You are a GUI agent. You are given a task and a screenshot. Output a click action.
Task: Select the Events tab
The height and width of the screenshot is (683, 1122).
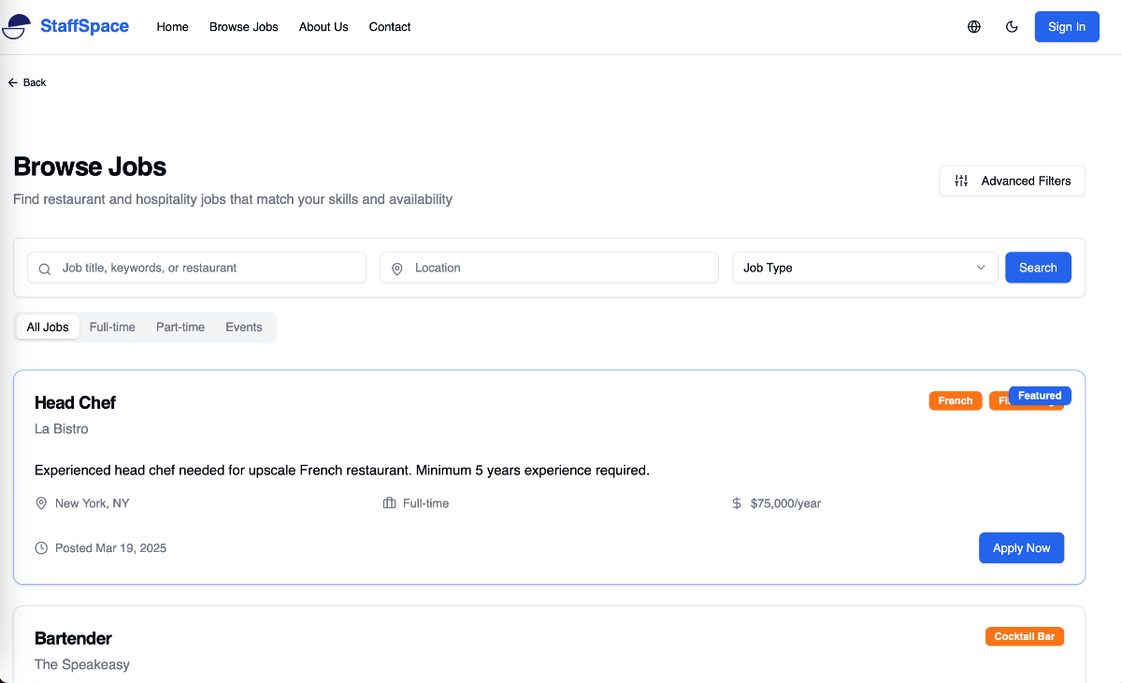[244, 327]
